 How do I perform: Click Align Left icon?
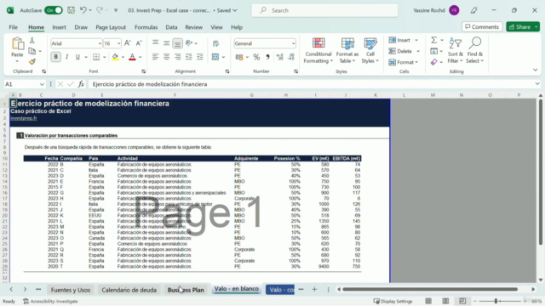click(155, 57)
